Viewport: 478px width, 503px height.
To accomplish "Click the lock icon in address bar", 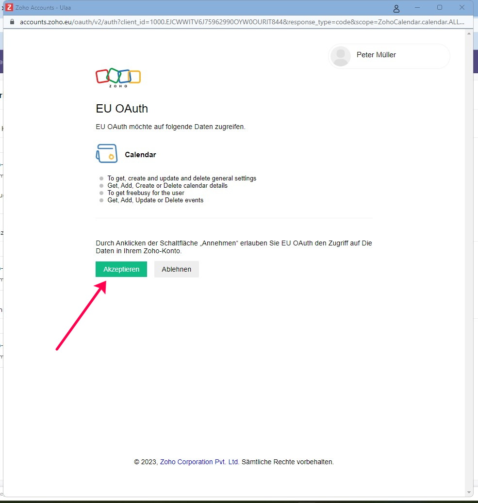I will click(12, 22).
